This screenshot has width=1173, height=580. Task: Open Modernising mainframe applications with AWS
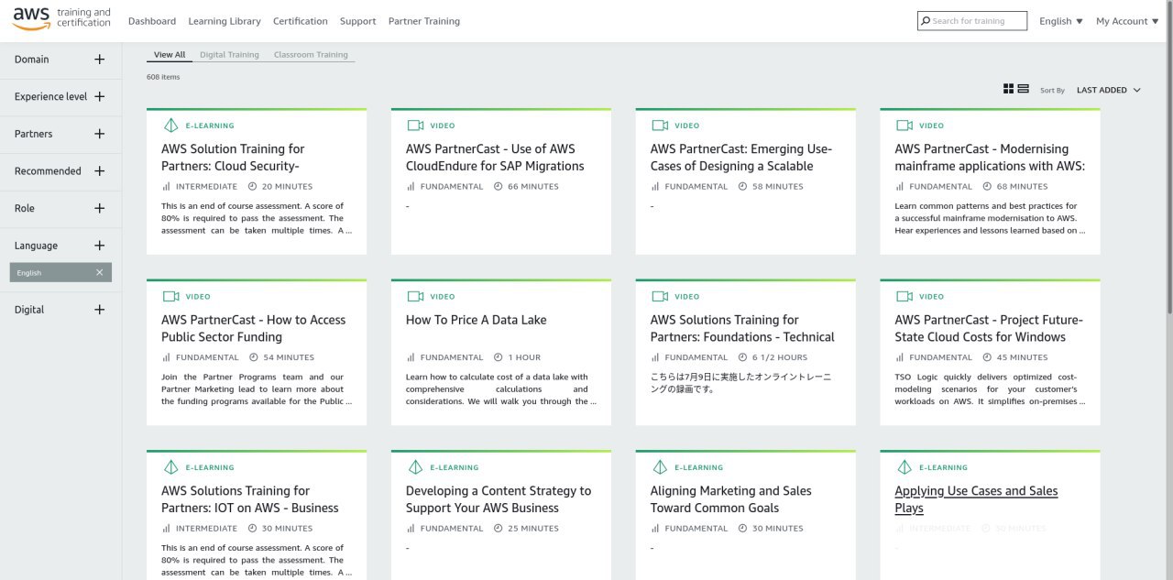click(x=990, y=158)
